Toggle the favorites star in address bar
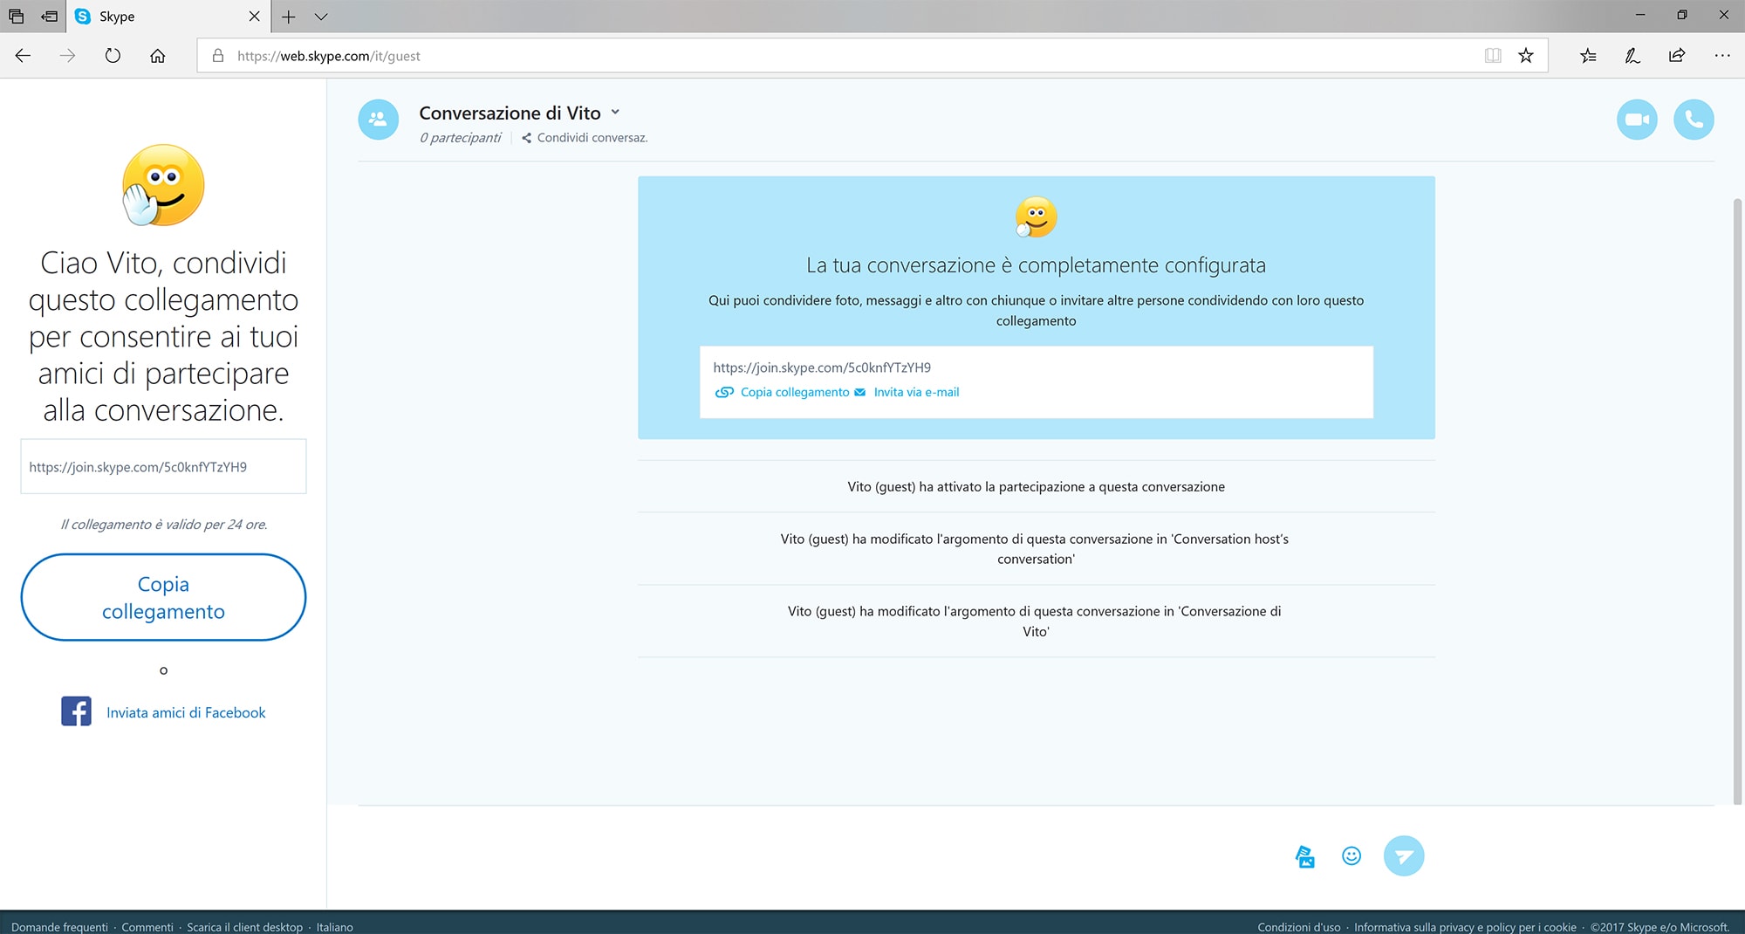The height and width of the screenshot is (934, 1745). pyautogui.click(x=1526, y=56)
